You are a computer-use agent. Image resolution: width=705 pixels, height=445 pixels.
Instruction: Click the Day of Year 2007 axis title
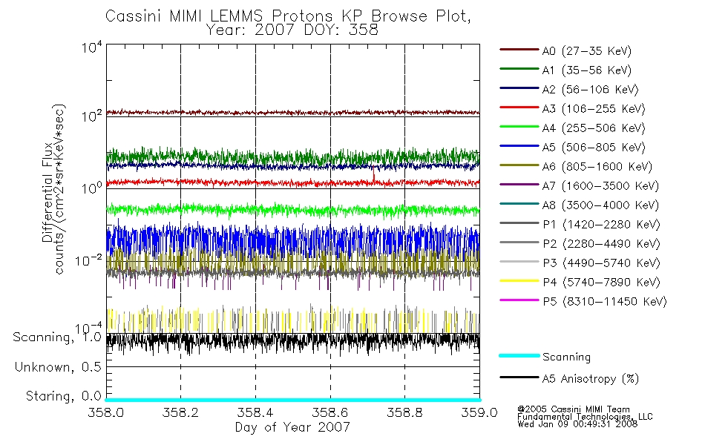pyautogui.click(x=292, y=427)
